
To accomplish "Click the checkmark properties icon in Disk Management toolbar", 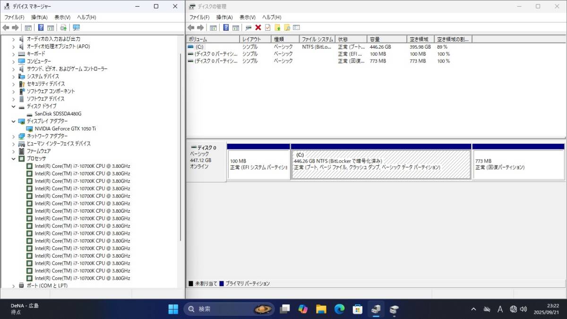I will [267, 27].
